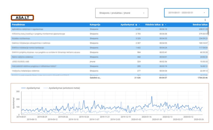Click total time 60:35:28
This screenshot has width=213, height=130.
click(204, 52)
